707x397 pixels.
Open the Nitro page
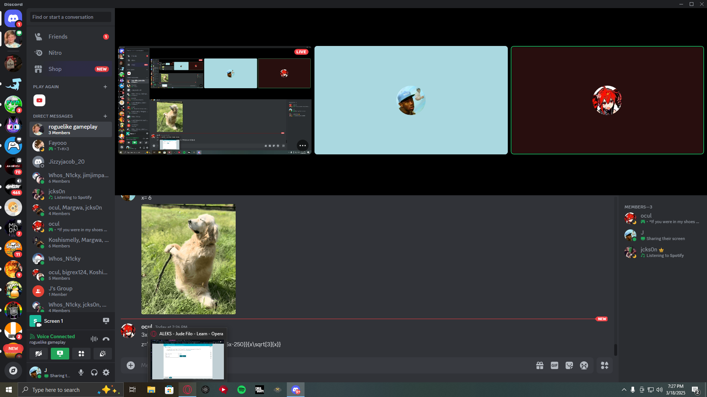pyautogui.click(x=71, y=53)
